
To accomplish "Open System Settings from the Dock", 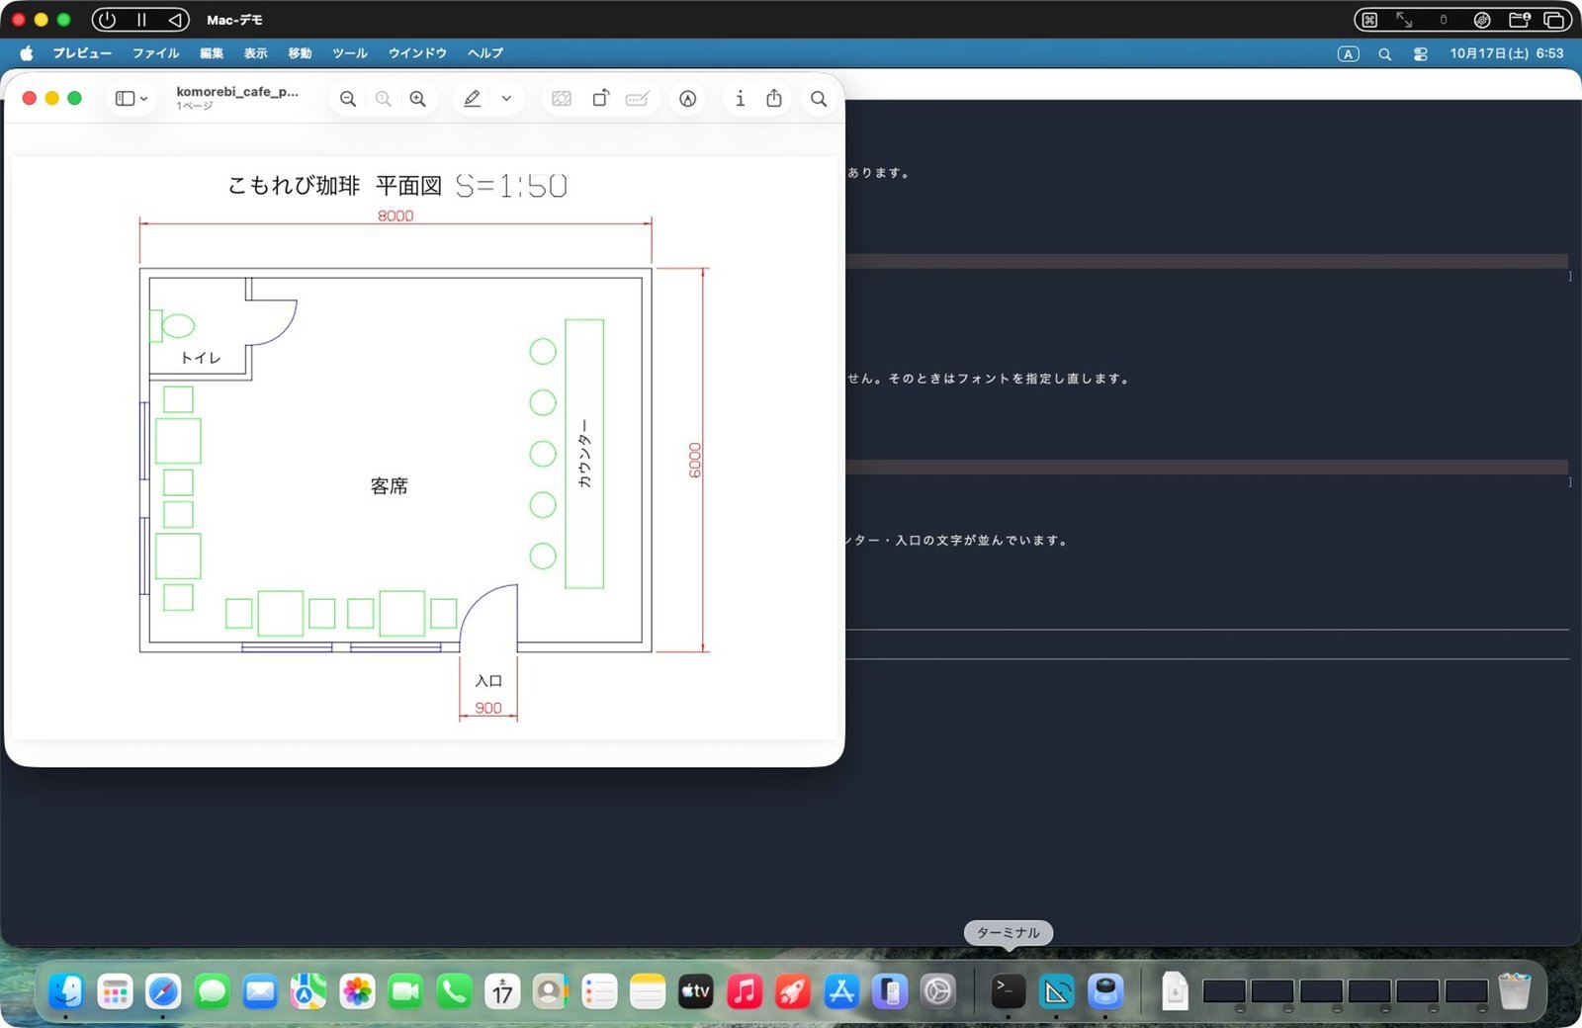I will pyautogui.click(x=938, y=990).
